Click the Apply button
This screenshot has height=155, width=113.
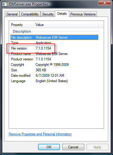click(97, 147)
